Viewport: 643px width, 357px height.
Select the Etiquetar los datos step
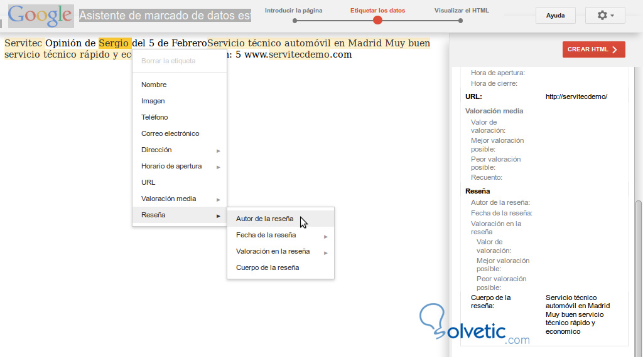click(x=377, y=11)
